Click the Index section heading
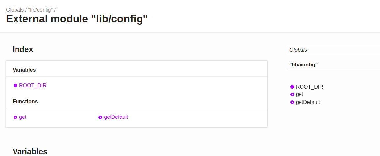380x156 pixels. tap(23, 49)
